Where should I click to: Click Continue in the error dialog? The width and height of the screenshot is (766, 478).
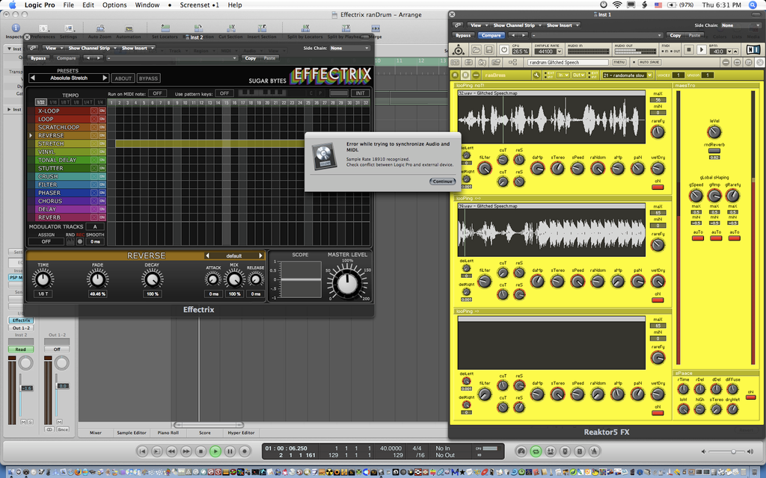(x=442, y=181)
